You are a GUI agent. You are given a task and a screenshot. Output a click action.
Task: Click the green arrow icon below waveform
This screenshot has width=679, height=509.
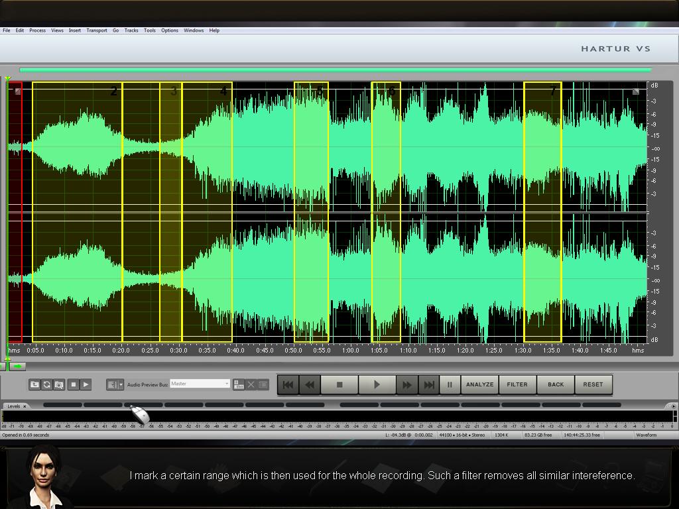click(18, 367)
